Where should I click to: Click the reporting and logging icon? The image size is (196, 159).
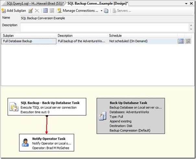coord(106,11)
